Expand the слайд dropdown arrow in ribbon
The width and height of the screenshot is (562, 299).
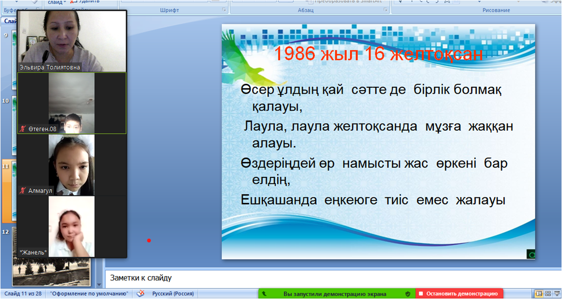(64, 2)
